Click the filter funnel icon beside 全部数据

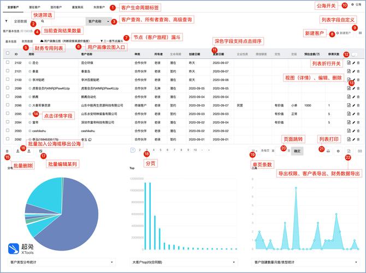pyautogui.click(x=7, y=21)
